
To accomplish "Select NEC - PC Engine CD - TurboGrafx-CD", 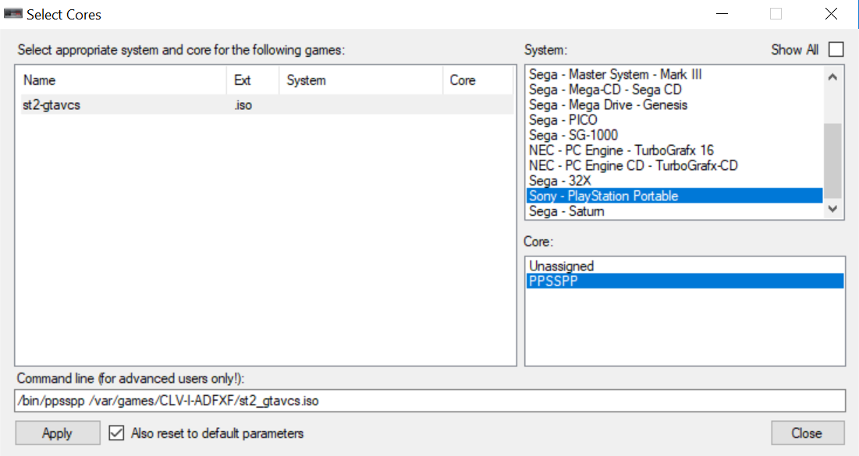I will [x=674, y=166].
